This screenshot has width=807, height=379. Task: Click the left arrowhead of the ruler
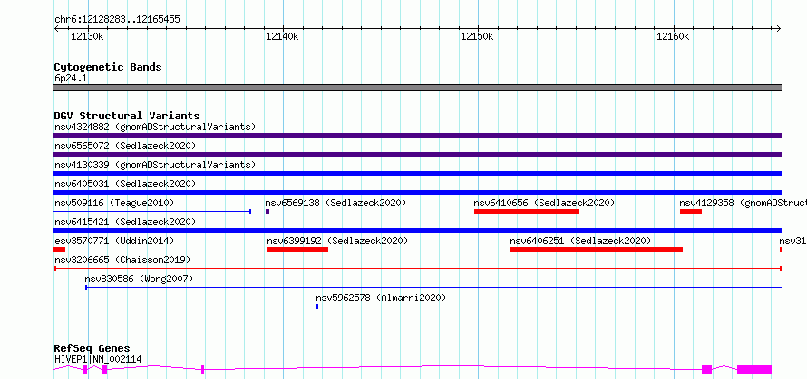pyautogui.click(x=56, y=28)
